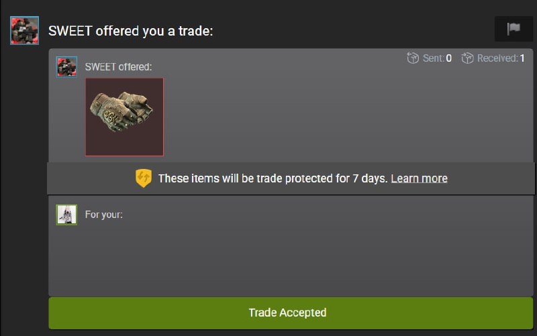Click SWEET's small avatar beside offered label
The height and width of the screenshot is (336, 537).
(x=66, y=66)
